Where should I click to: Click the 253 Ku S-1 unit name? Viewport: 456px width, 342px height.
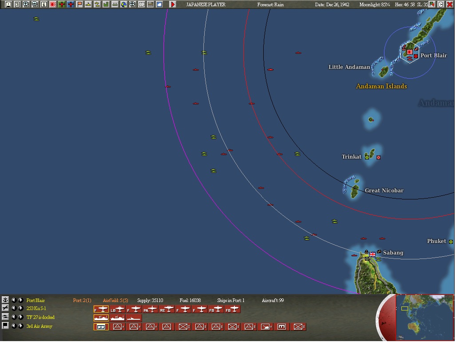pyautogui.click(x=36, y=308)
